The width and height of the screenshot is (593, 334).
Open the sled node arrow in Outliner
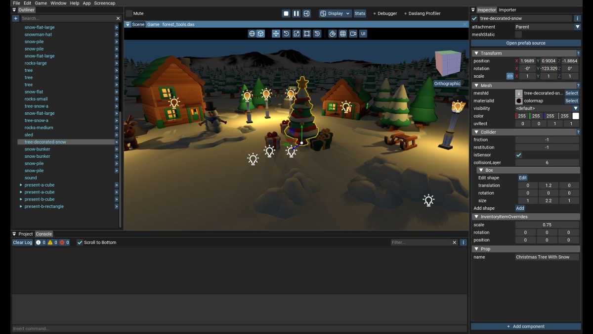point(117,135)
